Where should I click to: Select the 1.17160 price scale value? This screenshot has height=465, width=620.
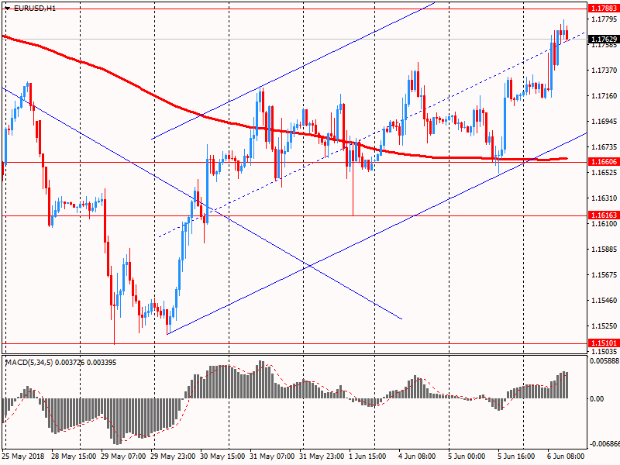(x=604, y=95)
